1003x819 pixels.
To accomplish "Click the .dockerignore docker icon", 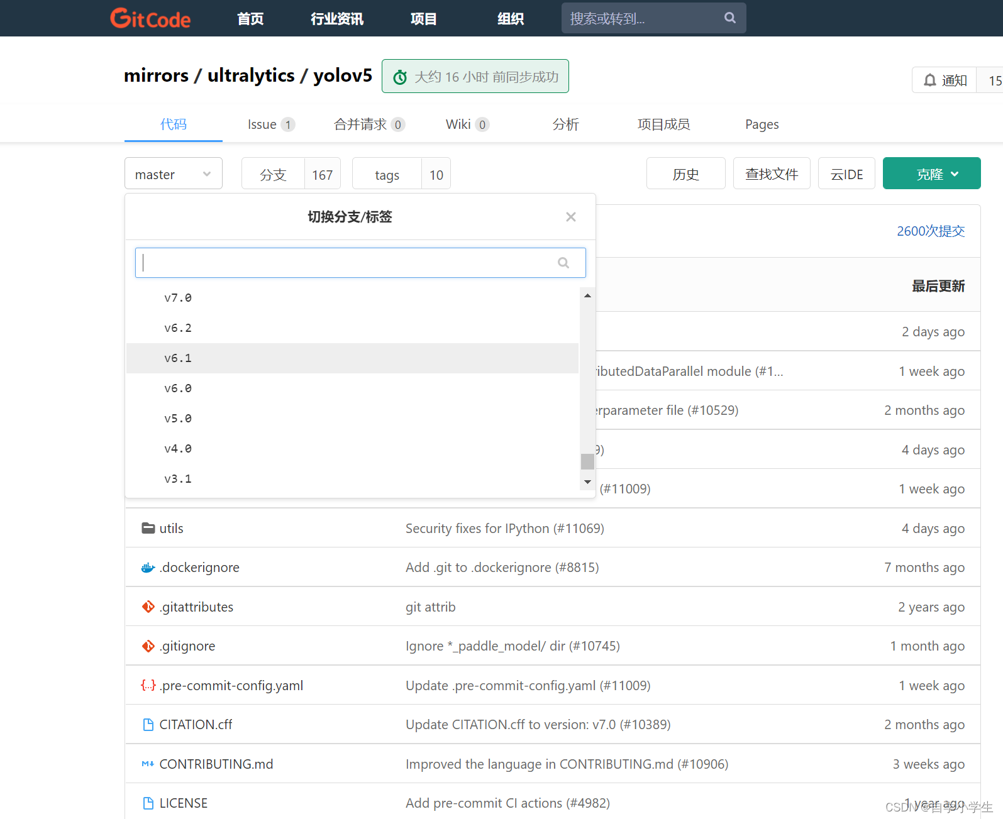I will [x=148, y=568].
